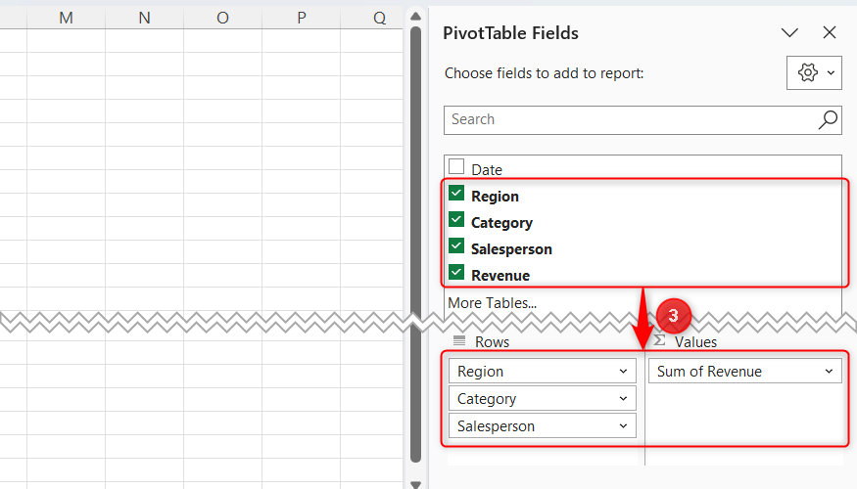857x489 pixels.
Task: Click the "Choose fields to add to report" label
Action: [x=544, y=73]
